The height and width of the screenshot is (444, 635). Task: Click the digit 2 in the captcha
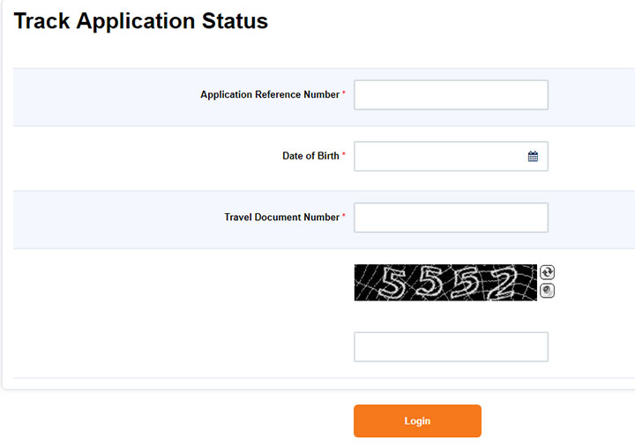point(501,283)
